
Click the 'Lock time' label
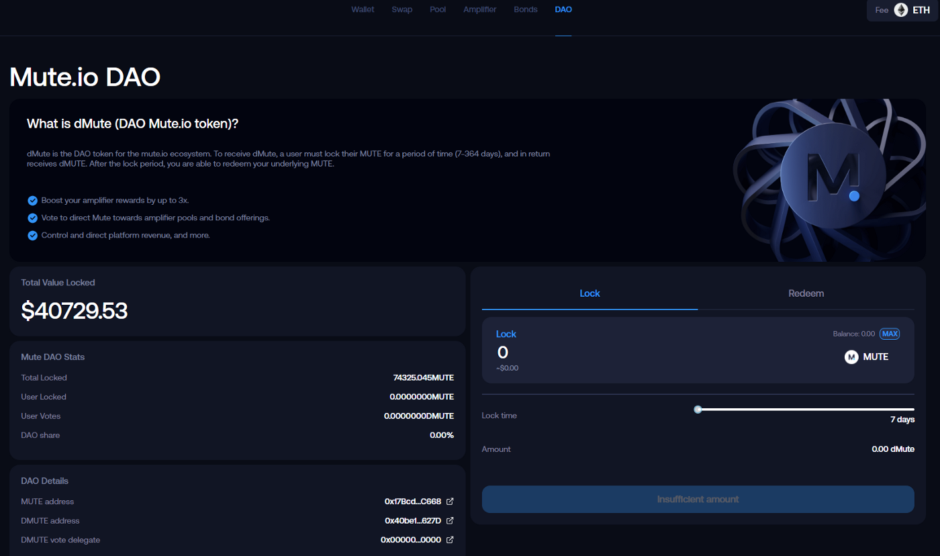[x=500, y=416]
